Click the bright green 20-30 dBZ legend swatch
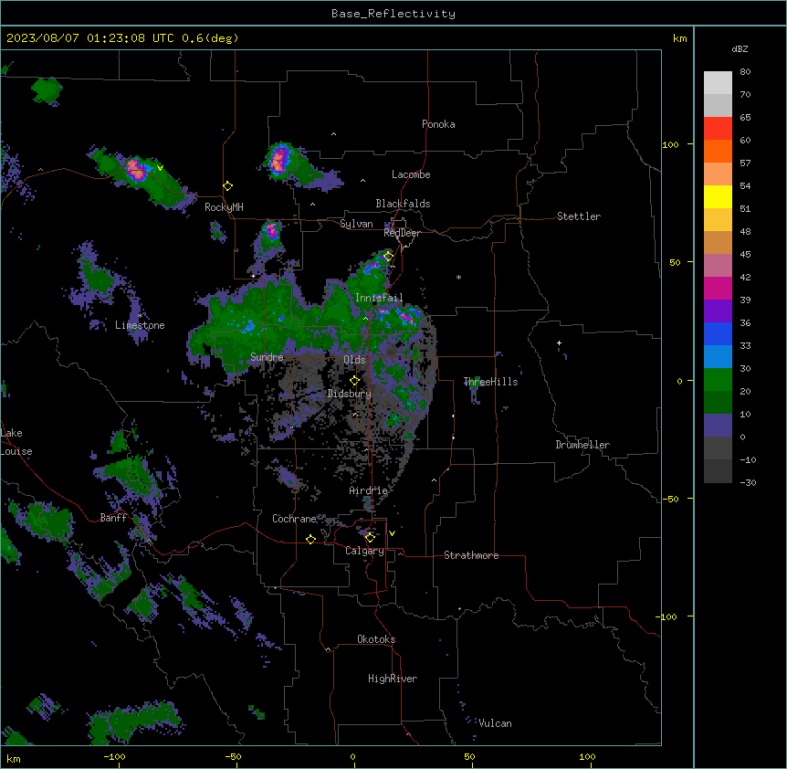 pos(718,380)
